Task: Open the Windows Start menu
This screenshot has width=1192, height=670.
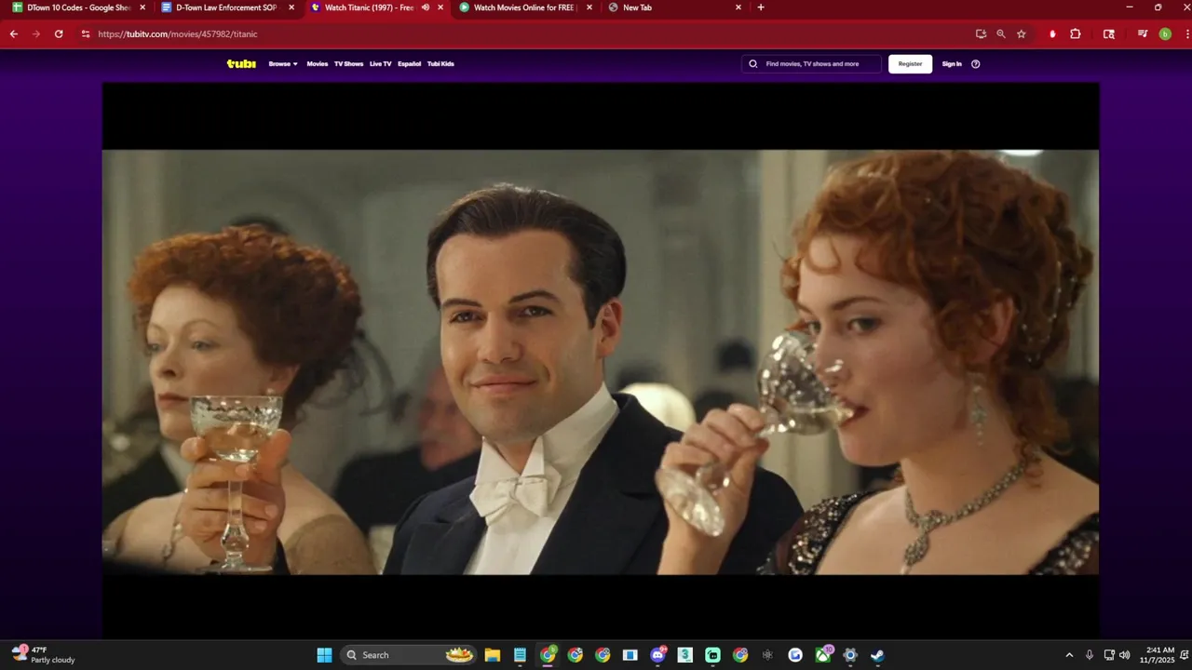Action: pos(324,655)
